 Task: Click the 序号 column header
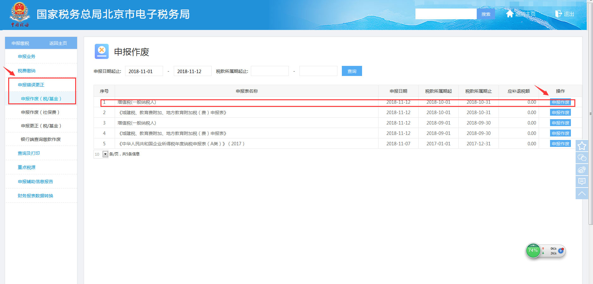[x=104, y=91]
